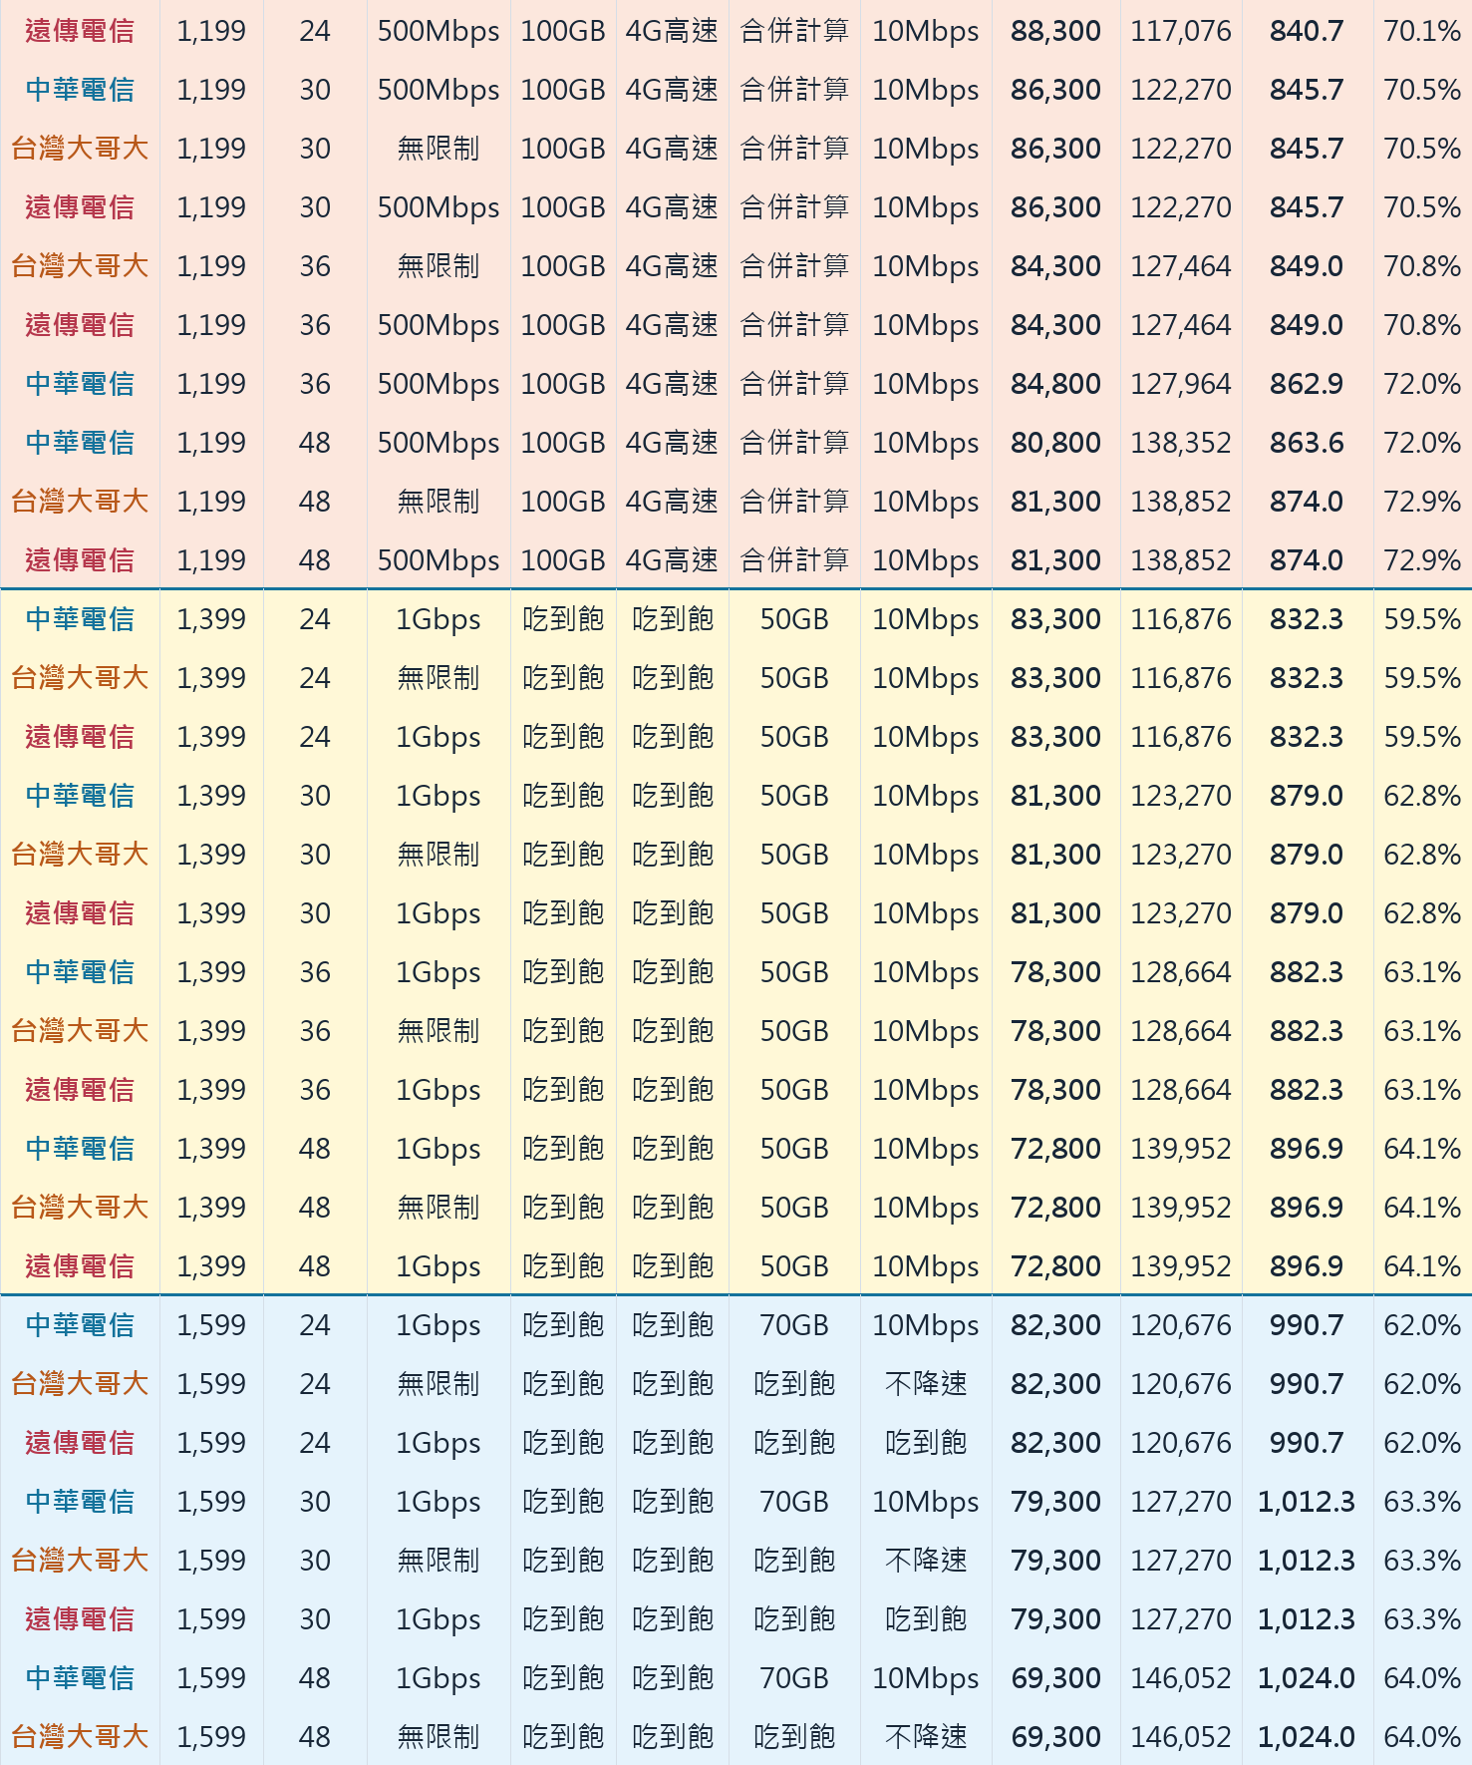This screenshot has height=1765, width=1472.
Task: Open 台灣大哥大 link in 1,399 36-month row
Action: 80,1031
